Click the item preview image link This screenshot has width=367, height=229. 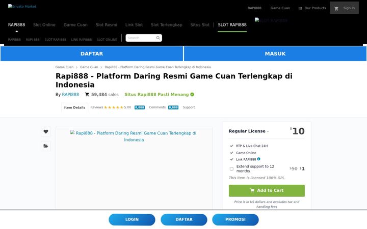click(x=134, y=136)
